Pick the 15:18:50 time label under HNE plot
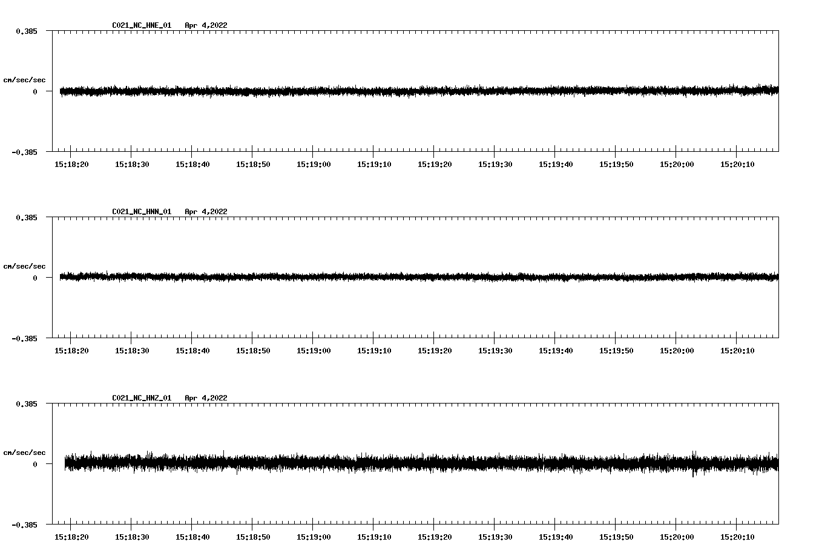The width and height of the screenshot is (822, 559). click(253, 165)
